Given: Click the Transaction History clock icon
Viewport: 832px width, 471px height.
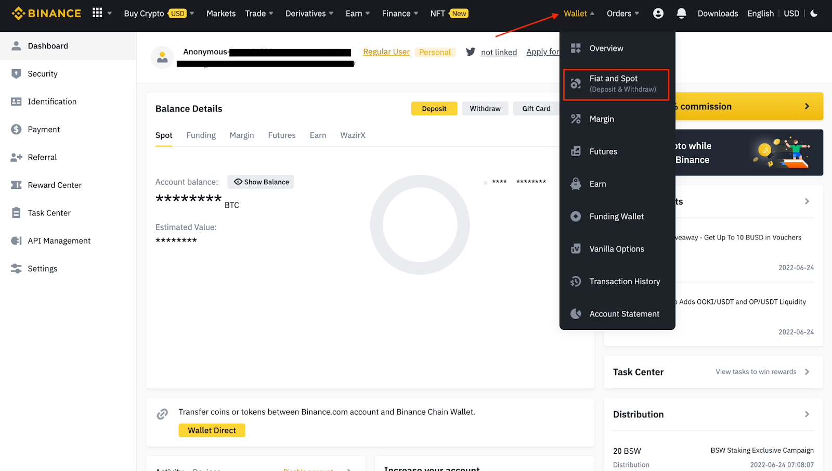Looking at the screenshot, I should (x=576, y=282).
